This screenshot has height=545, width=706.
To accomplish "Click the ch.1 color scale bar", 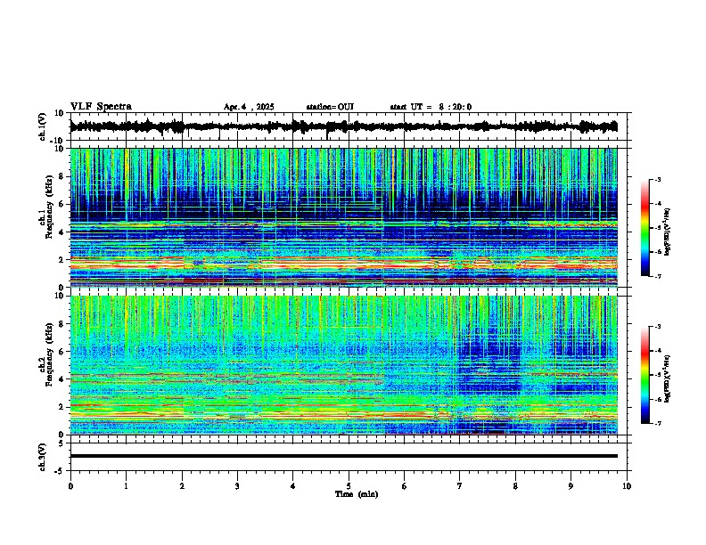I will [644, 228].
